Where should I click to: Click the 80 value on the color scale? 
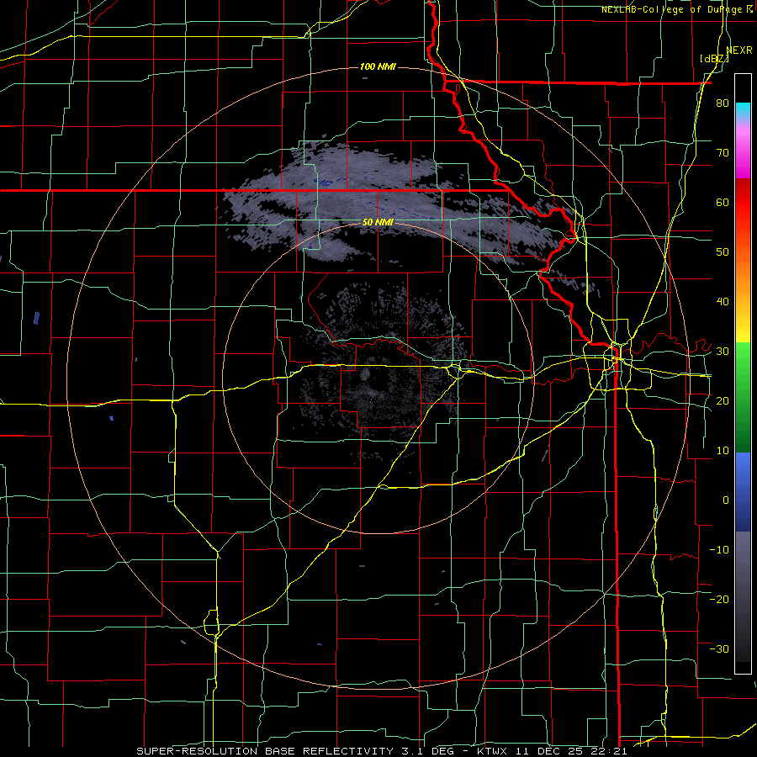pos(723,103)
